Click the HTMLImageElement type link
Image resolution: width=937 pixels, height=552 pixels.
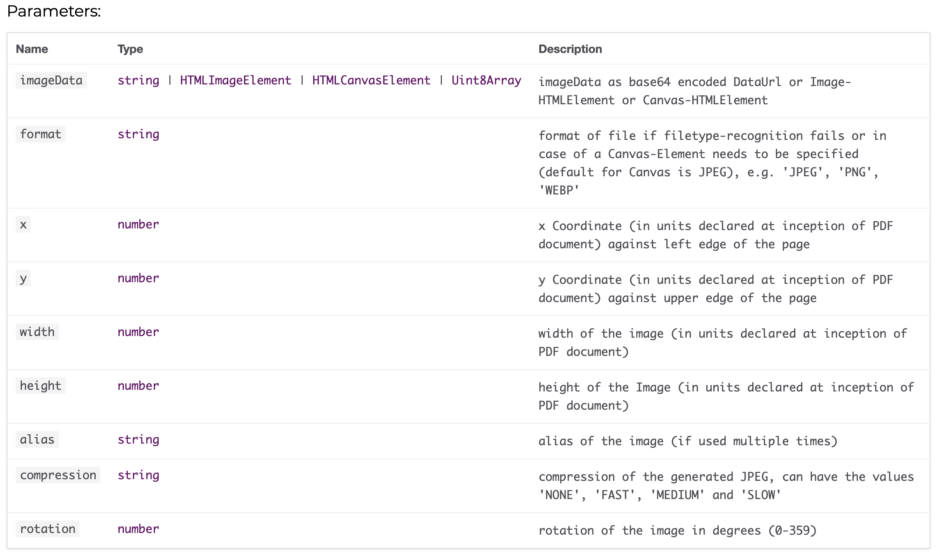pyautogui.click(x=235, y=80)
